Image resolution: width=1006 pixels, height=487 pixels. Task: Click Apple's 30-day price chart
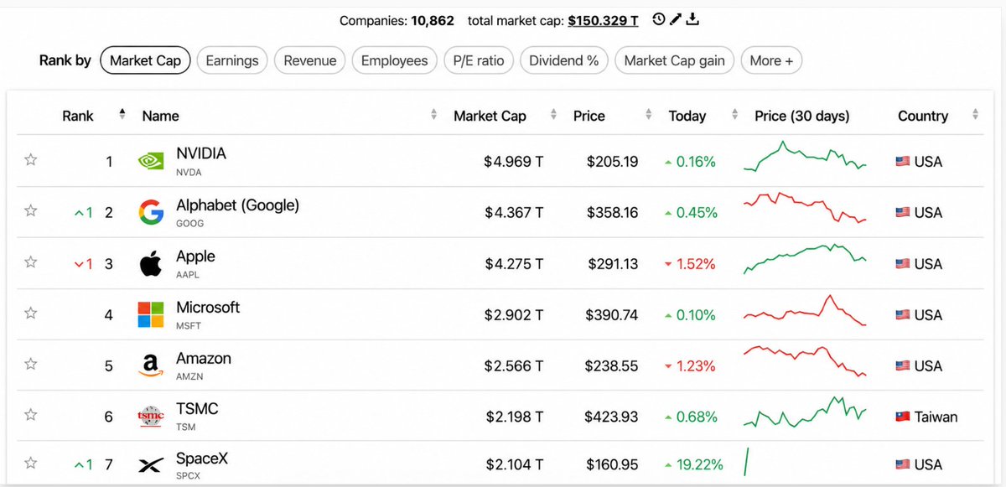tap(805, 259)
